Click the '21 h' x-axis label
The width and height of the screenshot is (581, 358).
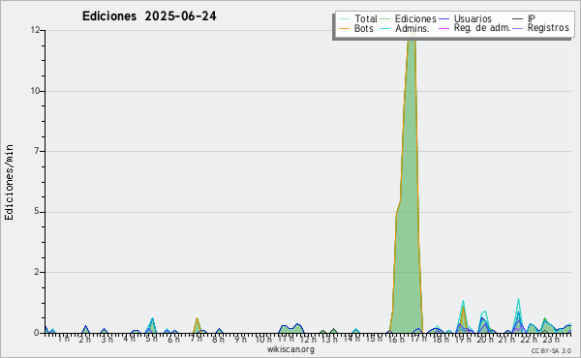pyautogui.click(x=506, y=339)
